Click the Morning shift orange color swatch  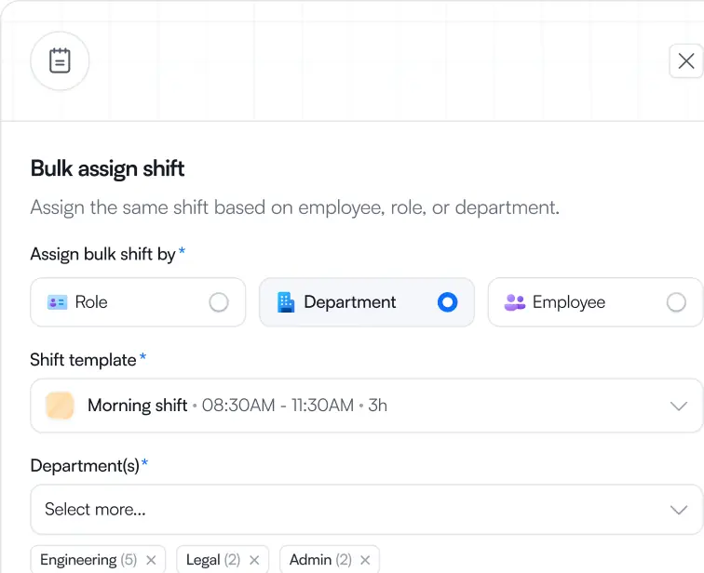[x=60, y=406]
